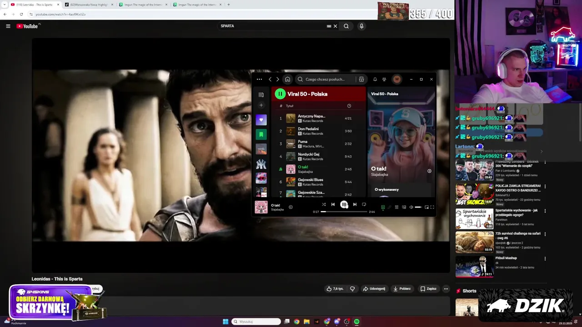Mute Spotify volume speaker icon
Screen dimensions: 582x327
tap(411, 207)
